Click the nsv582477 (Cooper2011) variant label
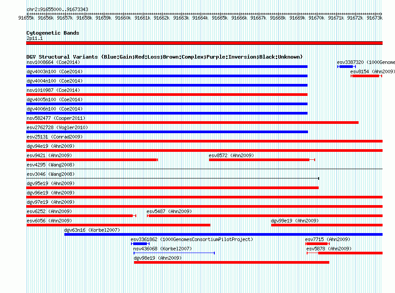395x293 pixels. tap(56, 118)
